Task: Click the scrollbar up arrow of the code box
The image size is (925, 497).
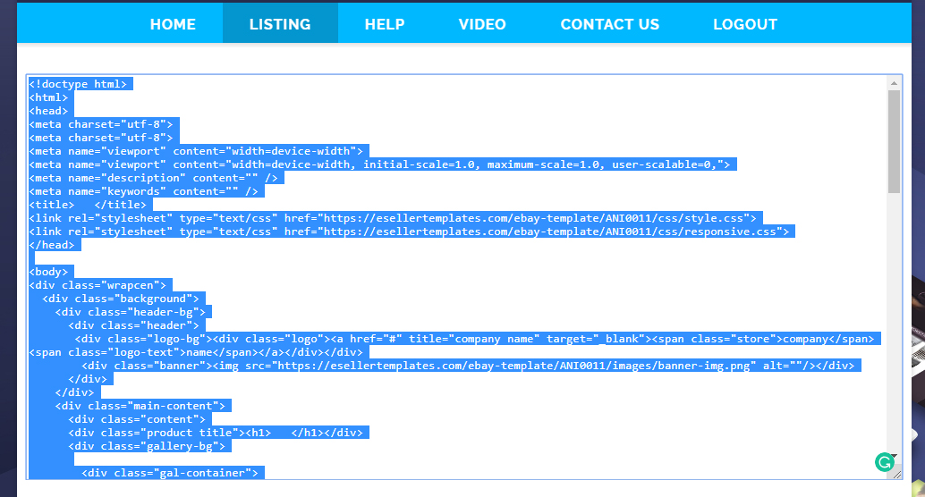Action: [x=894, y=83]
